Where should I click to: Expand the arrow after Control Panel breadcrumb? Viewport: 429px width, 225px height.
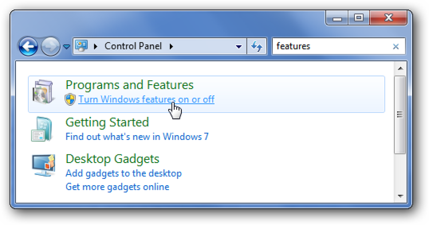pos(171,46)
